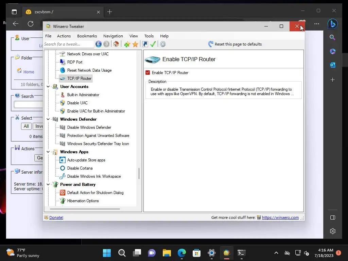Open the Help menu

[164, 36]
